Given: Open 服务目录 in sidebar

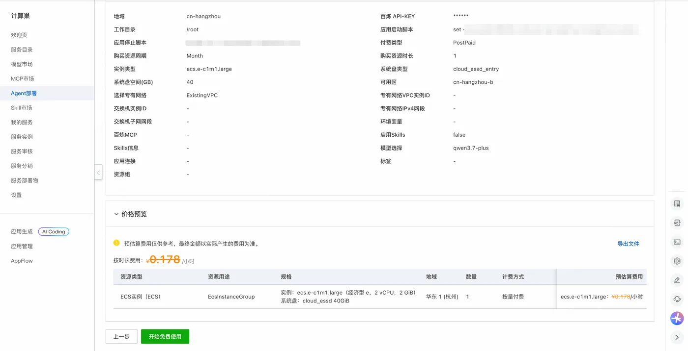Looking at the screenshot, I should (22, 50).
